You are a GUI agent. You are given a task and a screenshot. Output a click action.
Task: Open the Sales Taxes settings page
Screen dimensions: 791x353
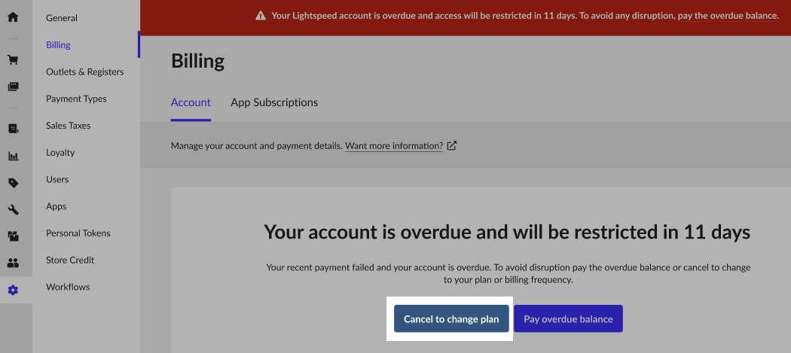coord(68,126)
